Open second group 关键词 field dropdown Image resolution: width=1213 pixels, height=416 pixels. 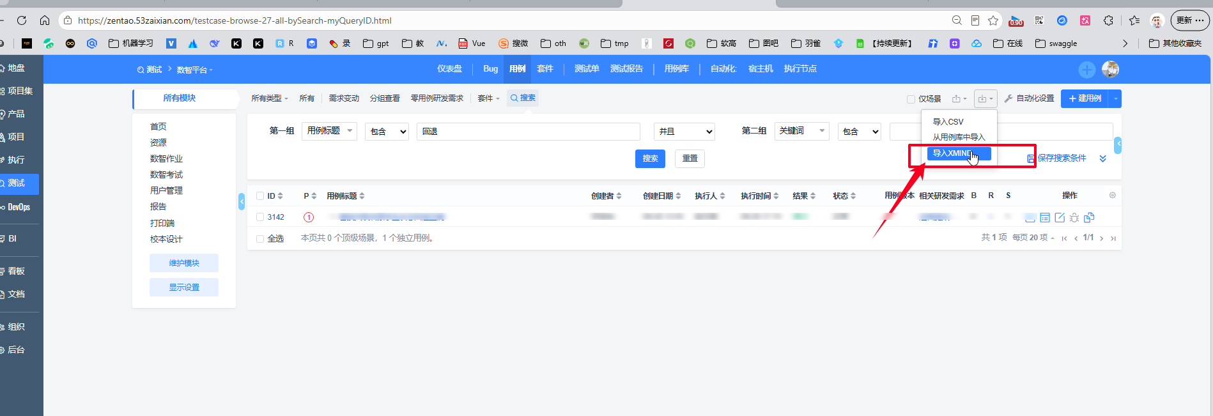tap(801, 131)
